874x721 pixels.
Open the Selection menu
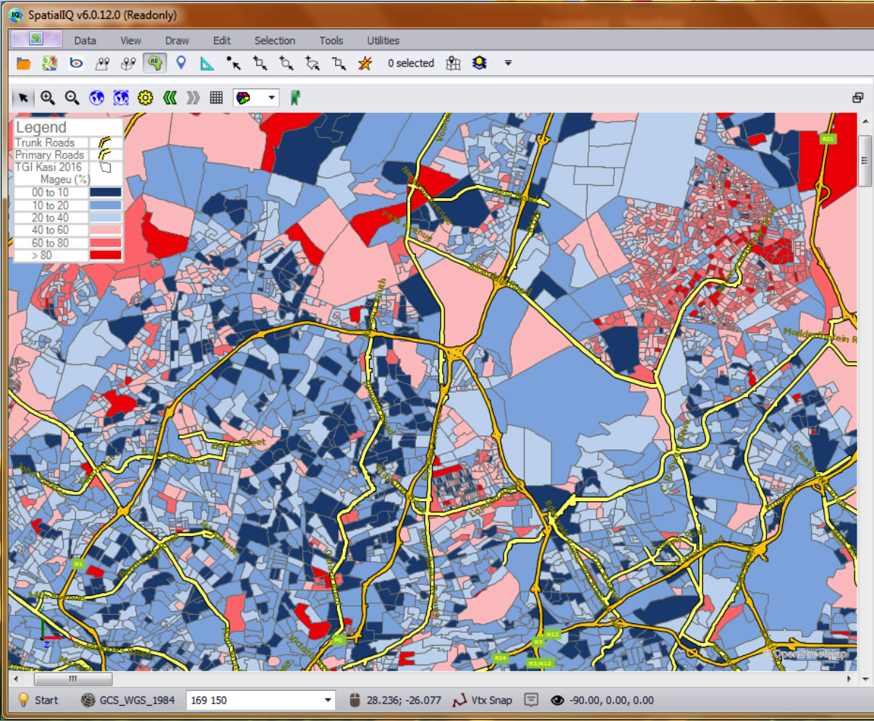pyautogui.click(x=274, y=40)
